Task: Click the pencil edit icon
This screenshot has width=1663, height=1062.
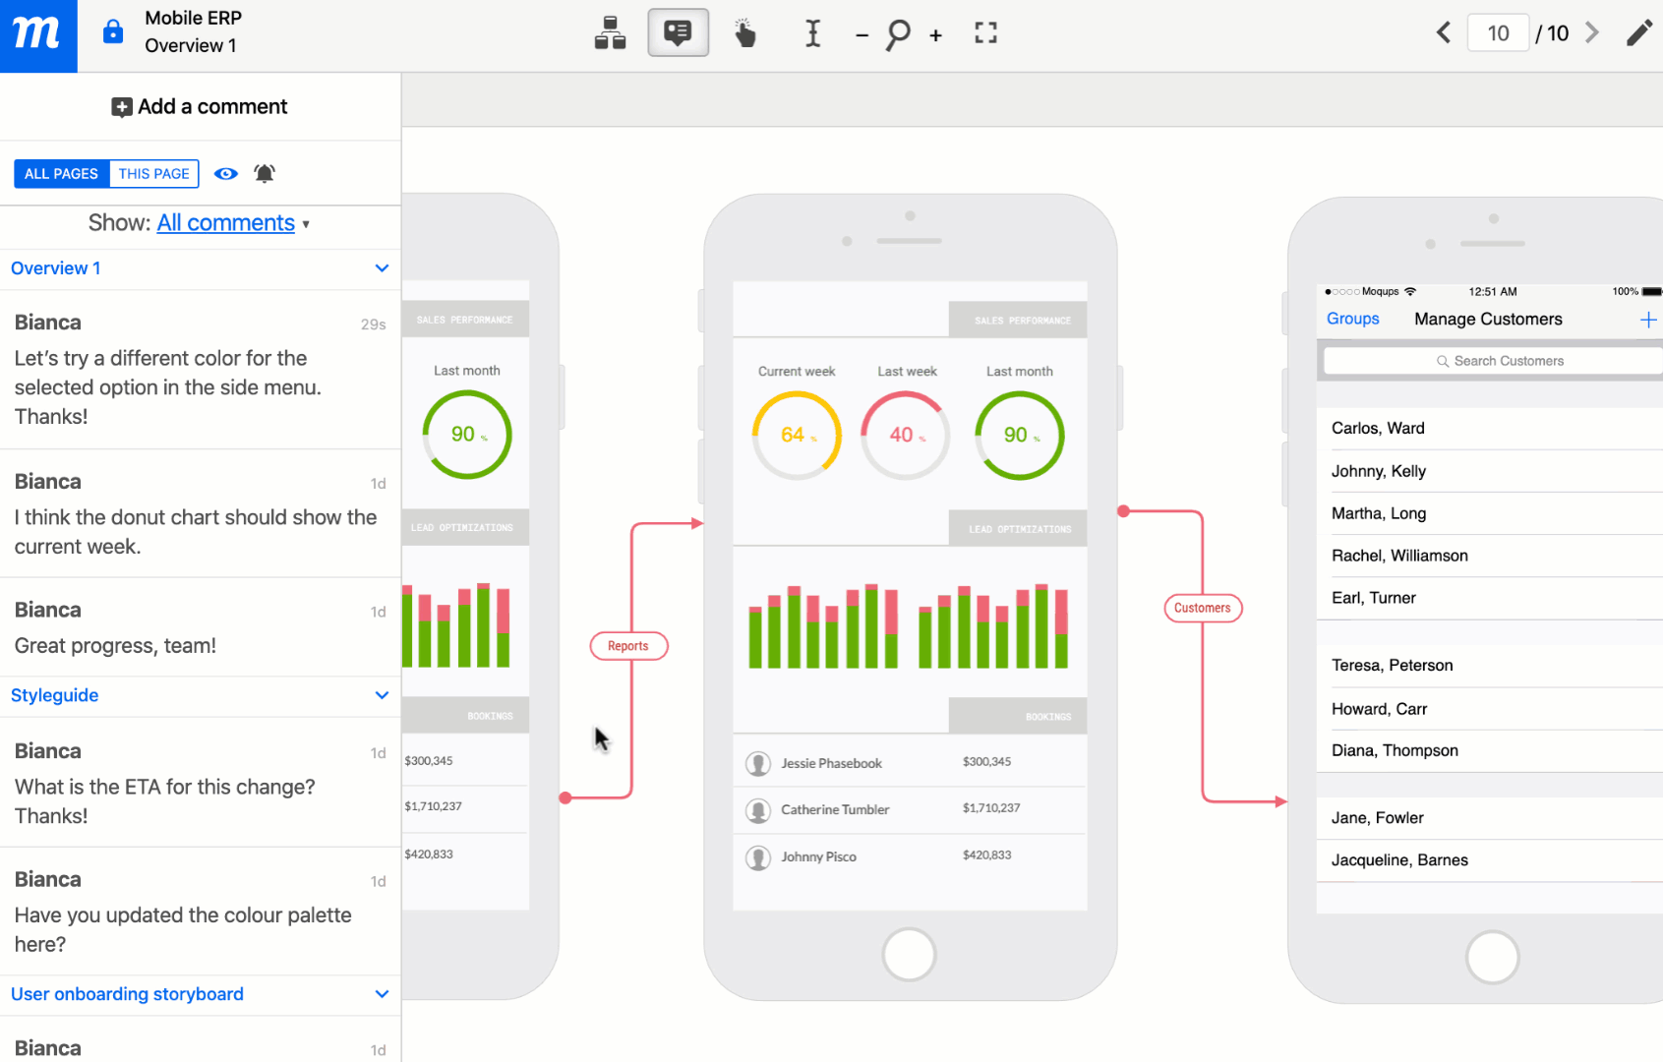Action: point(1638,33)
